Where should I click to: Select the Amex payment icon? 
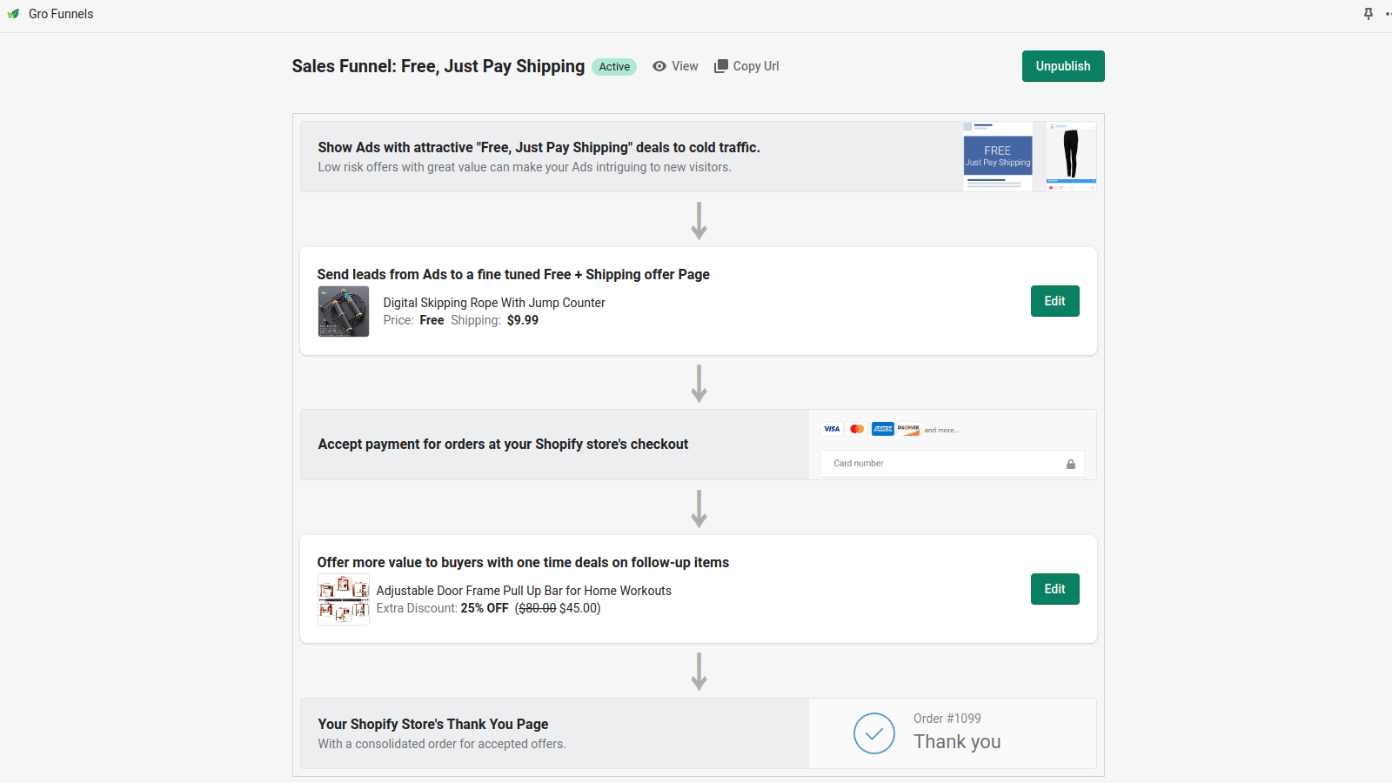(x=881, y=428)
